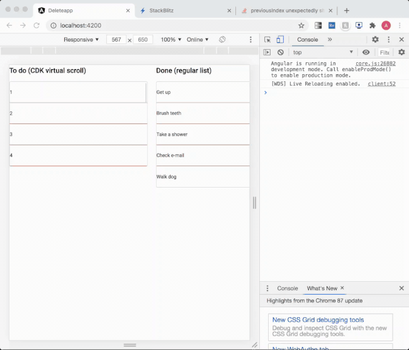Select to-do item 4
The image size is (409, 350).
78,155
